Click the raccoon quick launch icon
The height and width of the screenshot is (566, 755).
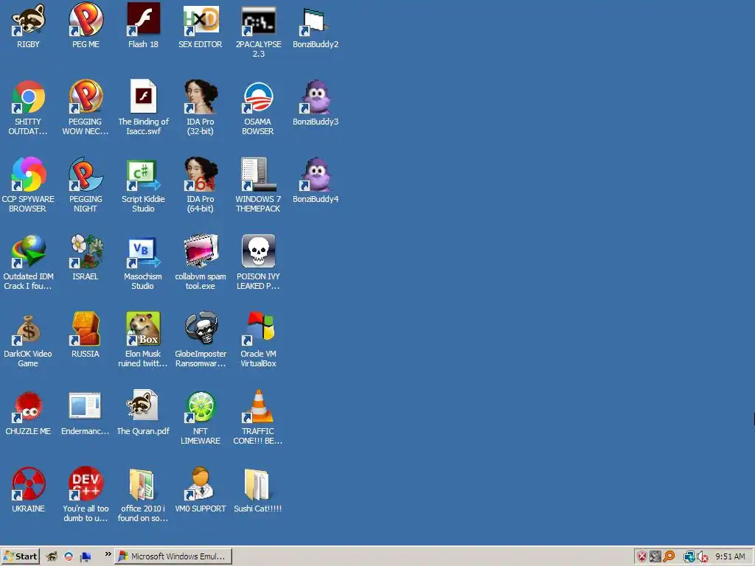click(52, 556)
